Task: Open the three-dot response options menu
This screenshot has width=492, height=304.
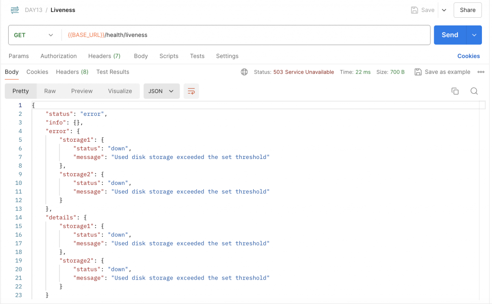Action: click(x=480, y=72)
